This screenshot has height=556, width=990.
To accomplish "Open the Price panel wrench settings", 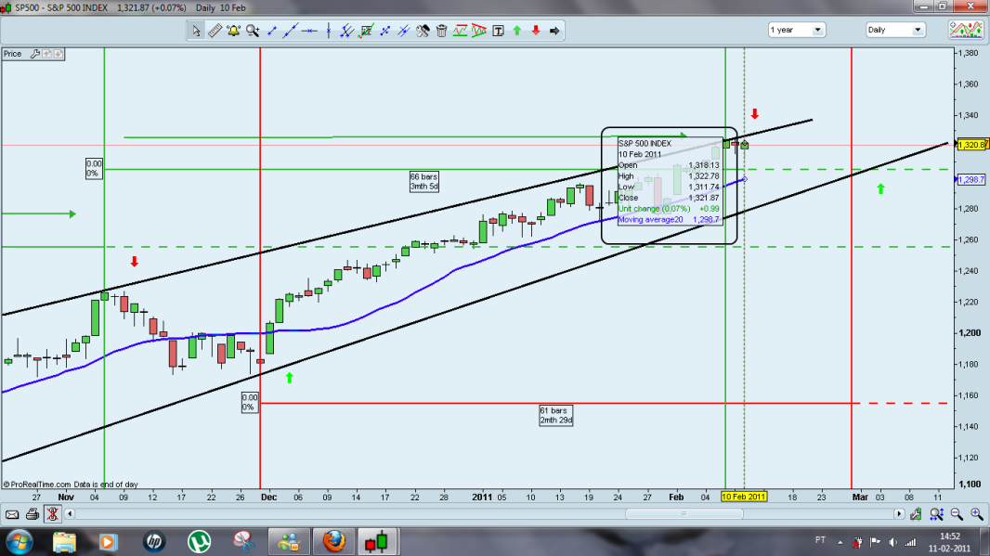I will point(34,54).
